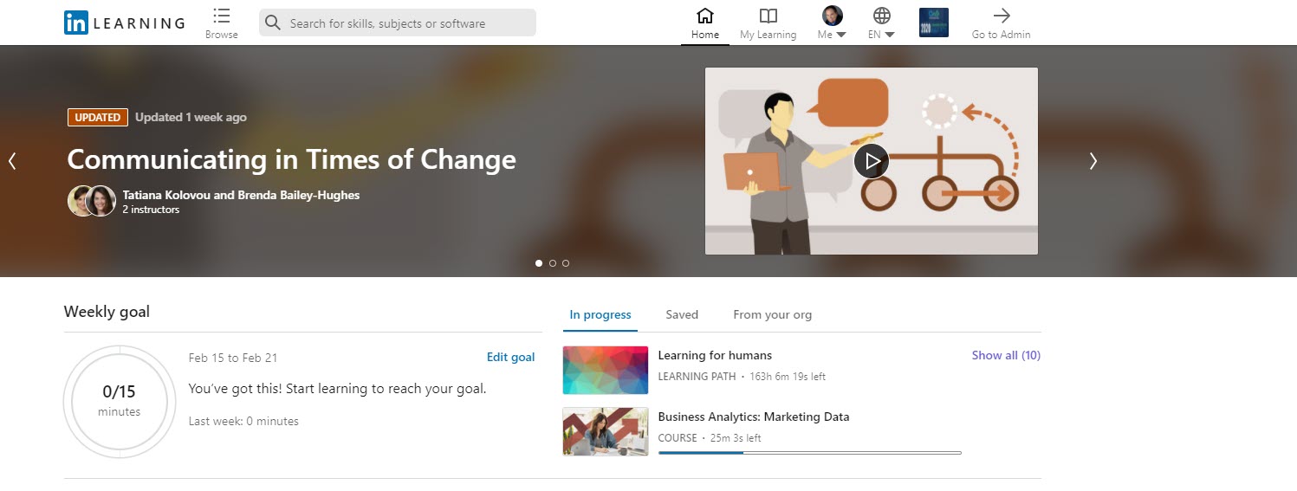Select the third carousel dot indicator
This screenshot has width=1297, height=491.
[566, 263]
